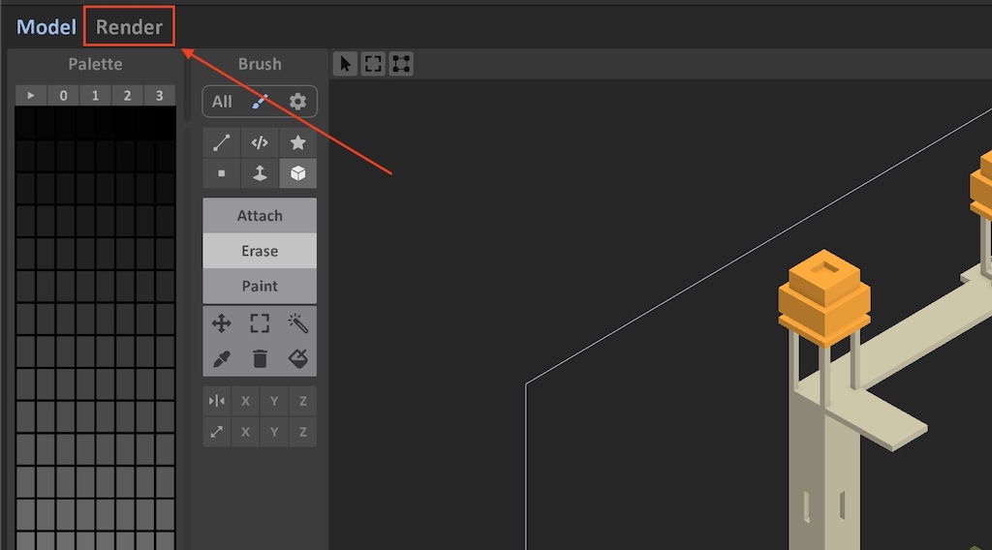Select the Line brush mode

(x=222, y=143)
